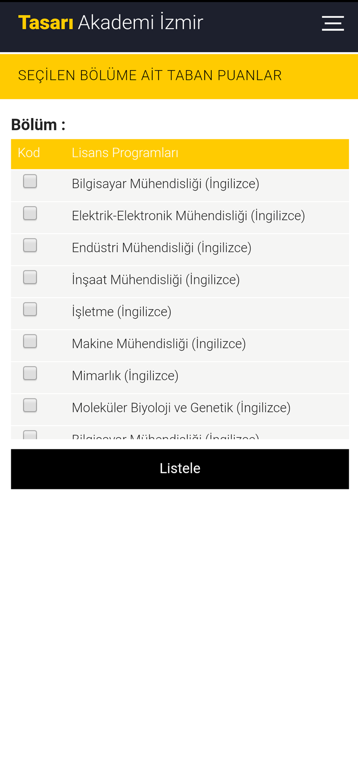Tick the Mimarlık (İngilizce) checkbox
The height and width of the screenshot is (775, 358).
coord(30,374)
